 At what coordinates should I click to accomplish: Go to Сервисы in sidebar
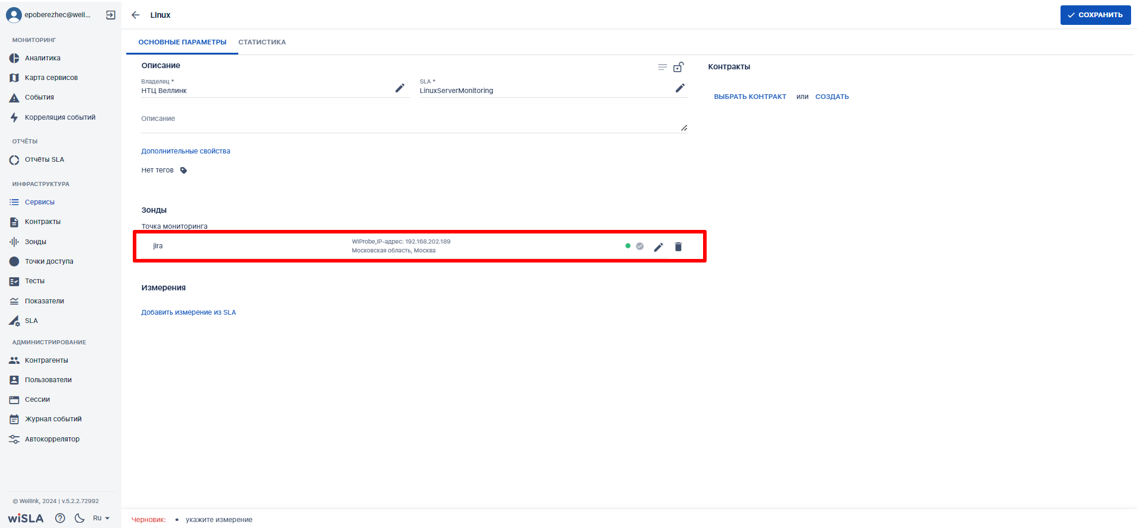coord(40,202)
